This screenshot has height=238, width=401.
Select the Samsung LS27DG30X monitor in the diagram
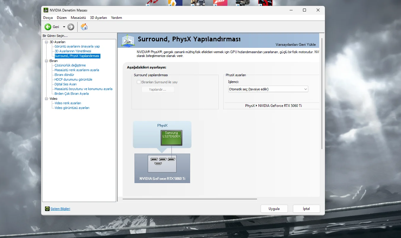pos(171,137)
